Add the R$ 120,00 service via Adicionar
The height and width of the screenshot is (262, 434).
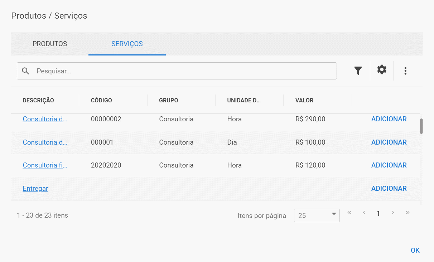tap(389, 165)
